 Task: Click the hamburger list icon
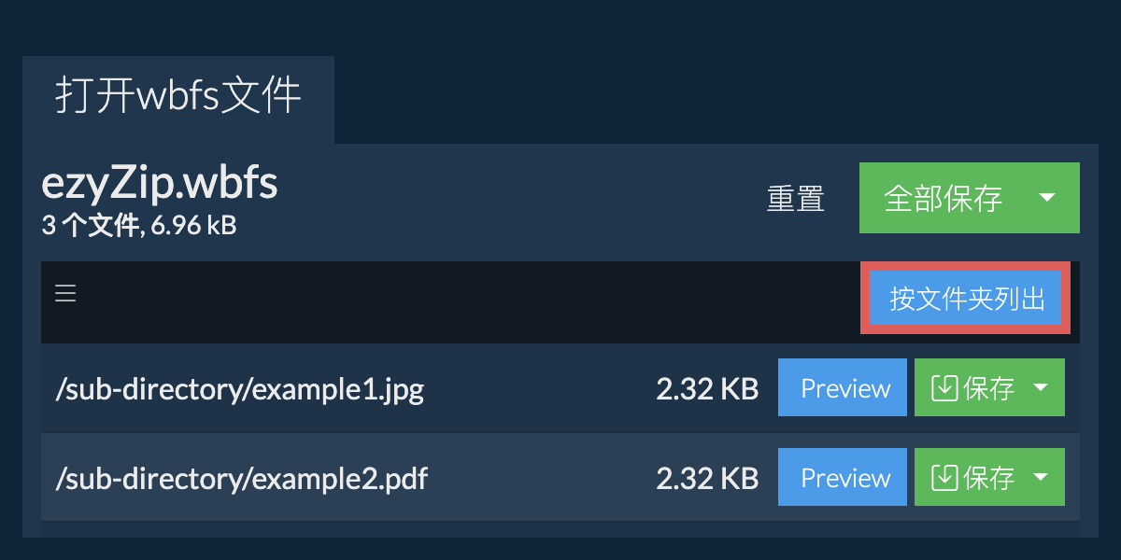[x=65, y=294]
